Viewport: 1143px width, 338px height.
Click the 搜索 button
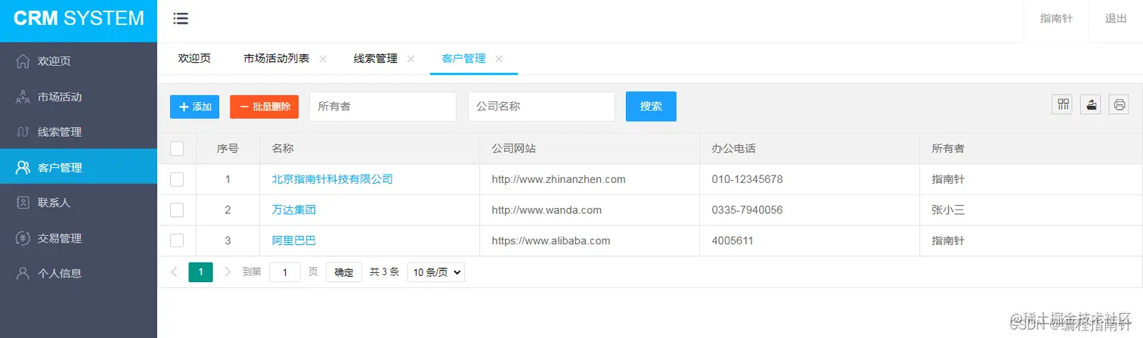[651, 107]
